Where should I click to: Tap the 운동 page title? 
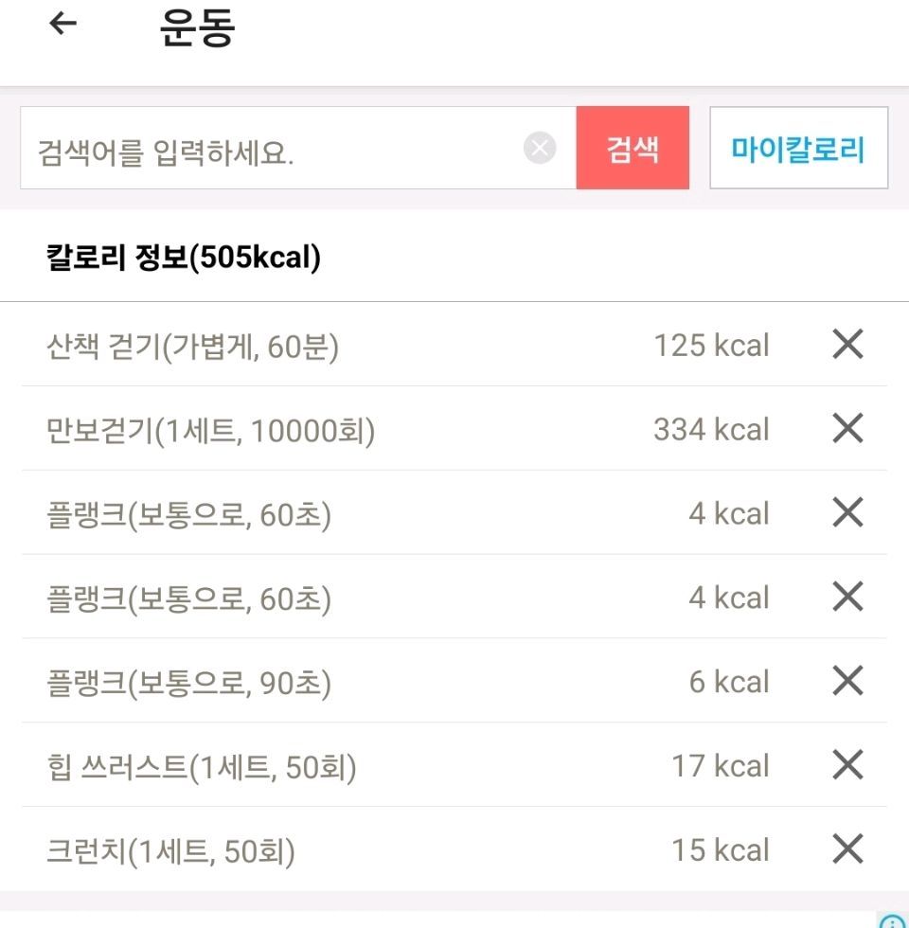(197, 27)
